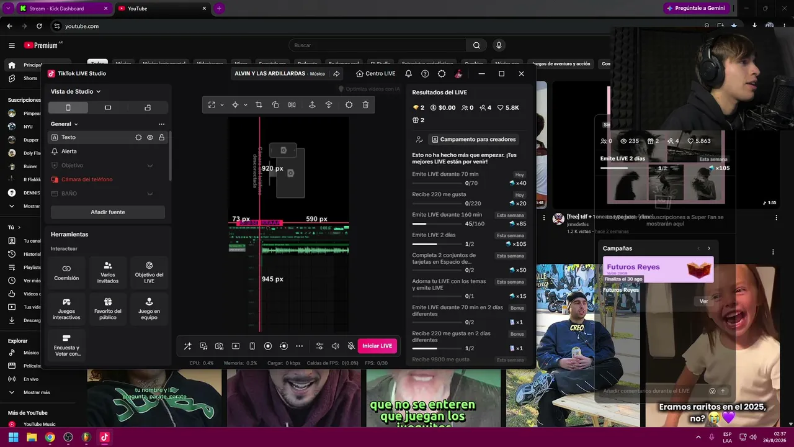The height and width of the screenshot is (447, 794).
Task: Open the Juegos interactivos tool
Action: point(66,309)
